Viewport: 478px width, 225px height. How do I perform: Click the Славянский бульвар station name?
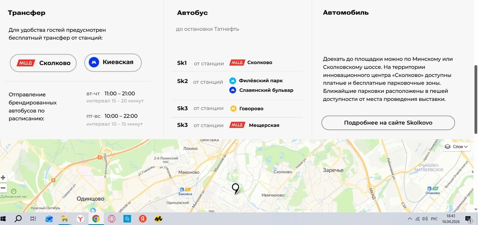pyautogui.click(x=266, y=90)
